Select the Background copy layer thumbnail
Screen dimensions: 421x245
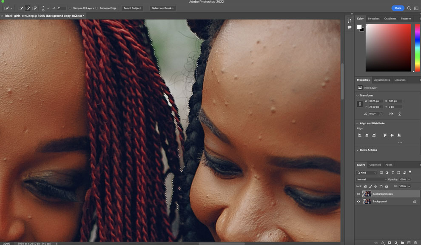tap(367, 194)
